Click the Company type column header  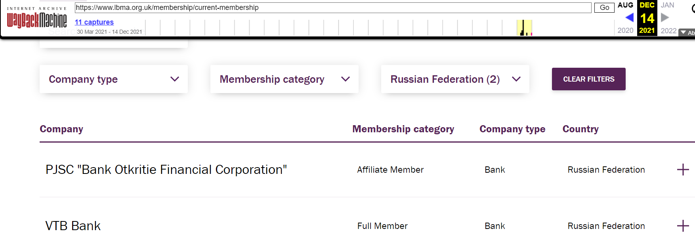coord(512,129)
